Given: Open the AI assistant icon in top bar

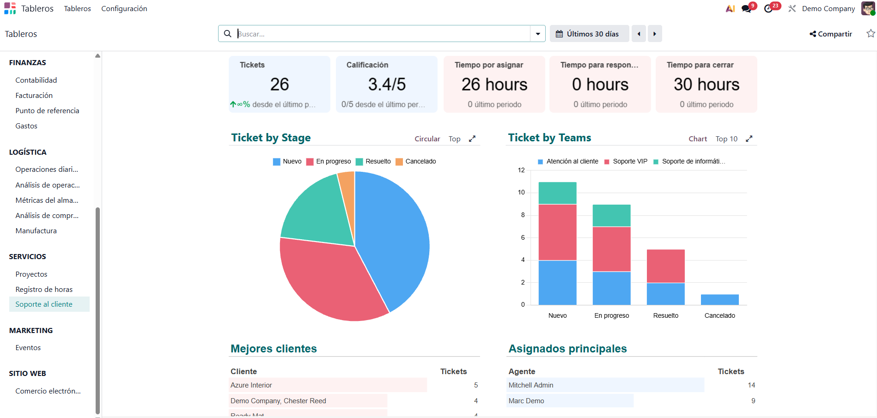Looking at the screenshot, I should [730, 9].
